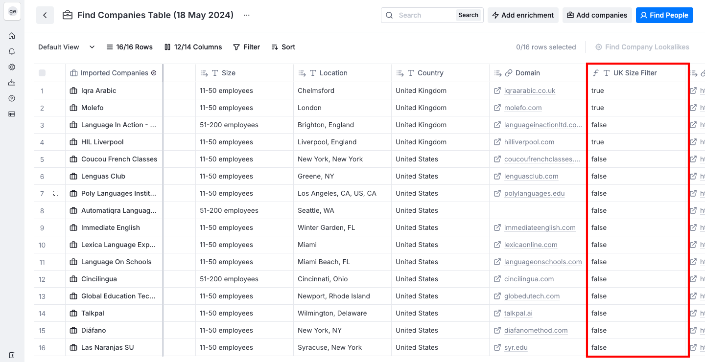This screenshot has width=705, height=362.
Task: Open notifications bell in the sidebar
Action: point(12,51)
